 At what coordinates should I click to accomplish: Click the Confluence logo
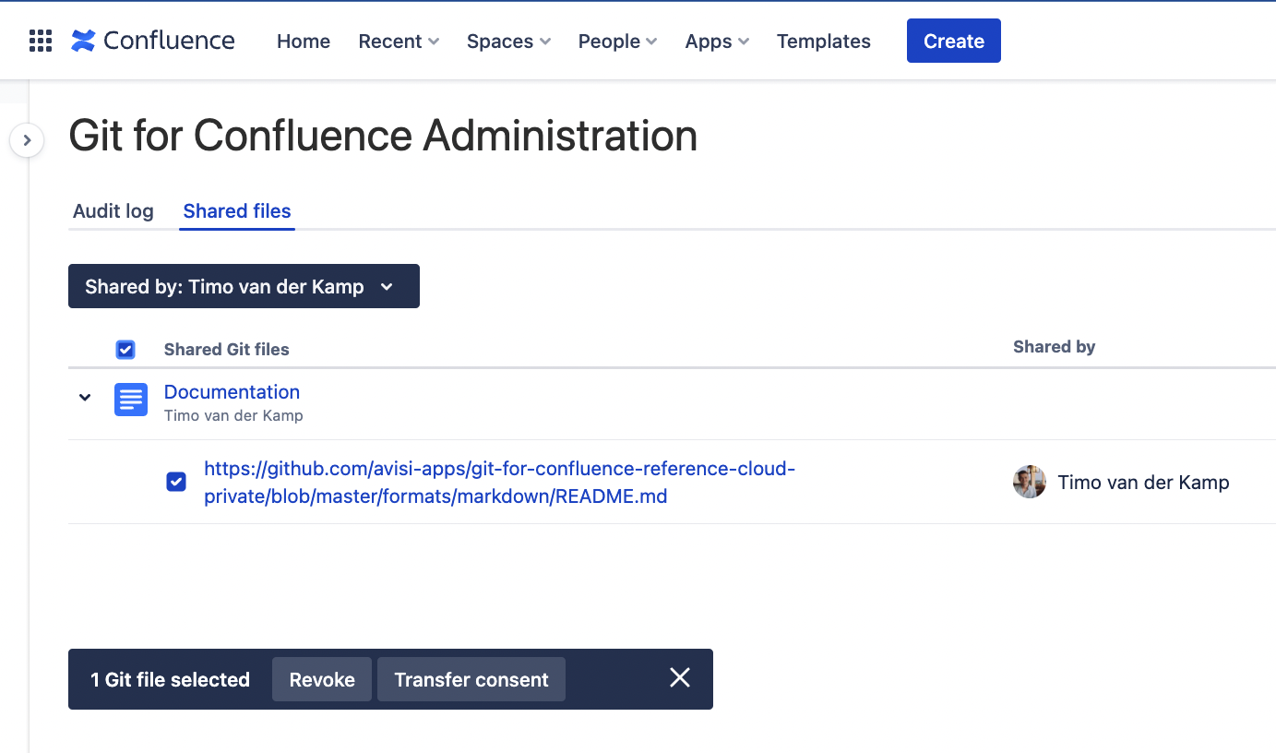pos(153,41)
